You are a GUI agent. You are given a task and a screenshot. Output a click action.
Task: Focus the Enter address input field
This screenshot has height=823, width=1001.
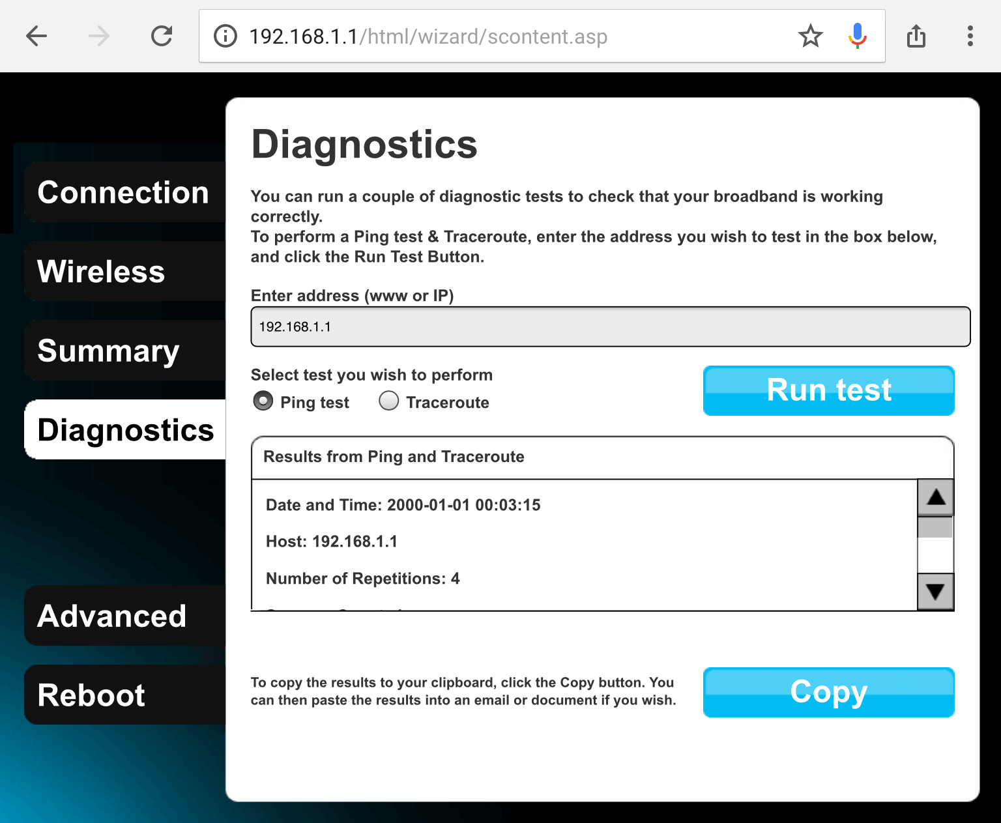(611, 326)
